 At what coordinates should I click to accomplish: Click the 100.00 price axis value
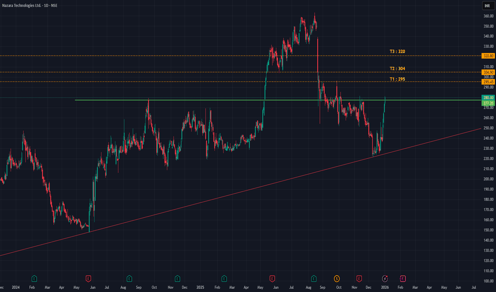(489, 281)
